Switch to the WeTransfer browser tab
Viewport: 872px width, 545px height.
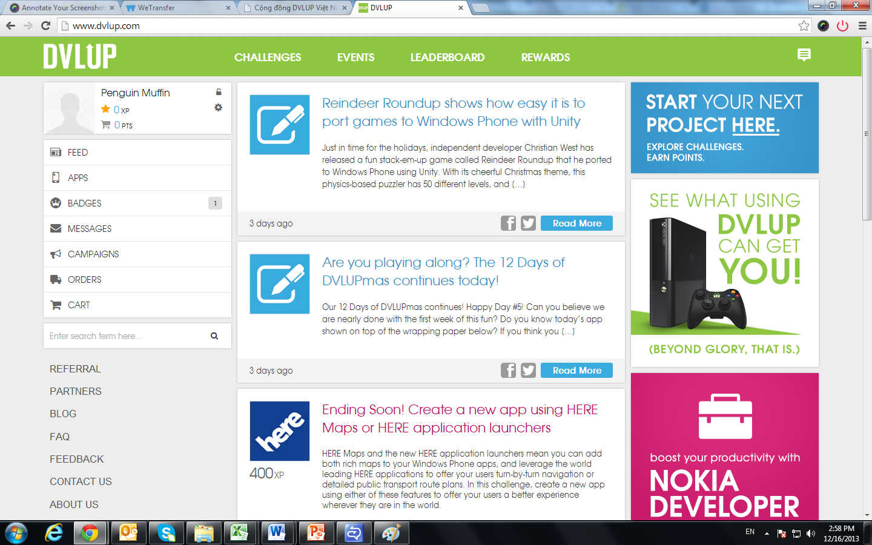point(176,8)
